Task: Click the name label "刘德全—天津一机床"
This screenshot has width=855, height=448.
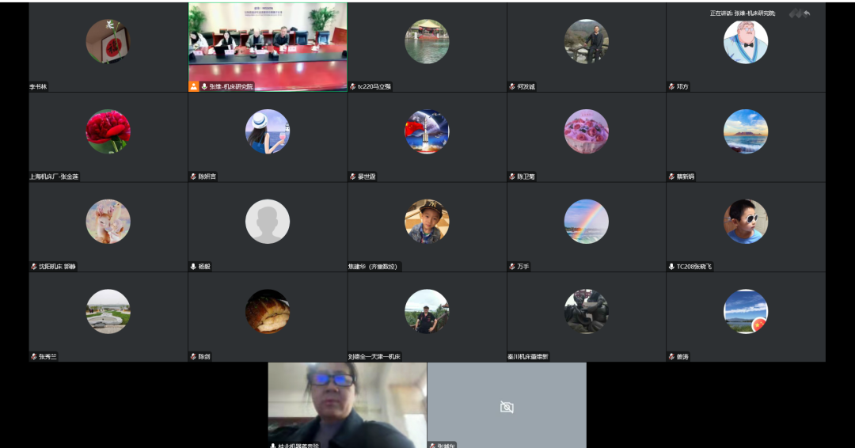Action: [x=374, y=356]
